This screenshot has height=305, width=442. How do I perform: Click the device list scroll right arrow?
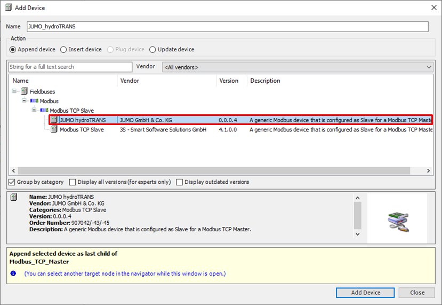pos(429,170)
